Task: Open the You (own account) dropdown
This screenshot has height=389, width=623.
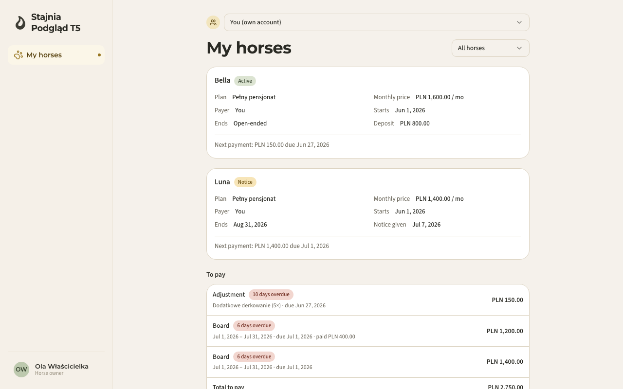Action: click(x=376, y=22)
